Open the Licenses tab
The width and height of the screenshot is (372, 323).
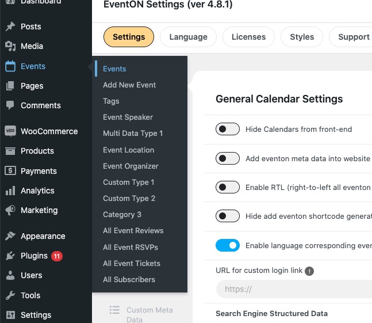pos(248,37)
